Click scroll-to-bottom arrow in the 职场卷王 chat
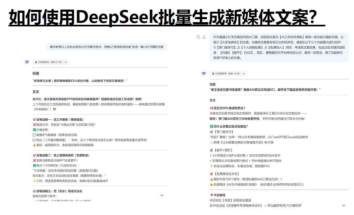The image size is (354, 215). [162, 195]
